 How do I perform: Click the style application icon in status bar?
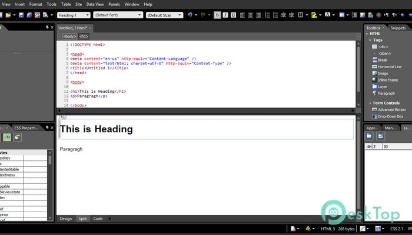(378, 229)
